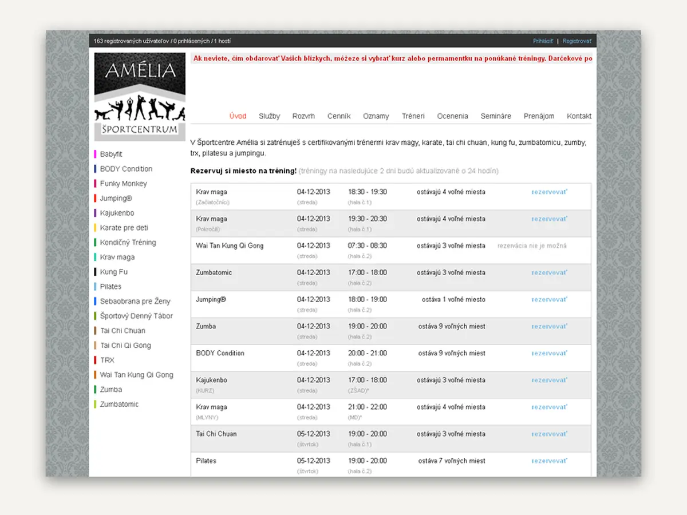Screen dimensions: 687x515
Task: Open Zumbatomic in the sidebar list
Action: pyautogui.click(x=119, y=405)
